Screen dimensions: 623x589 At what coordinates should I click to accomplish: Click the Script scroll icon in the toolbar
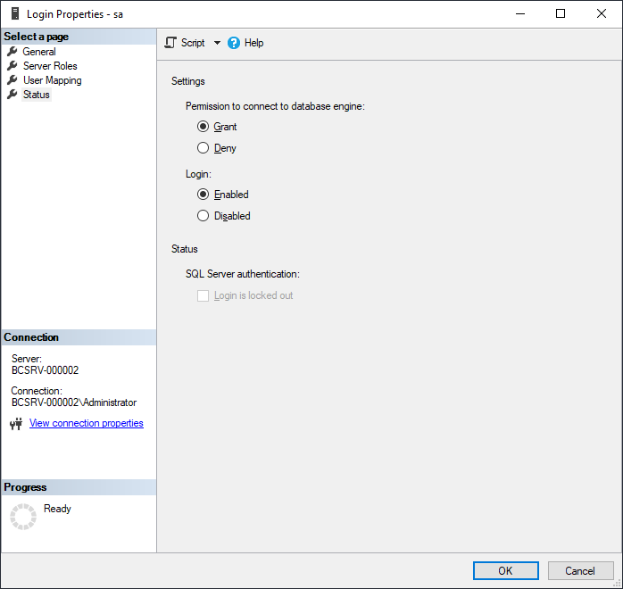tap(170, 43)
